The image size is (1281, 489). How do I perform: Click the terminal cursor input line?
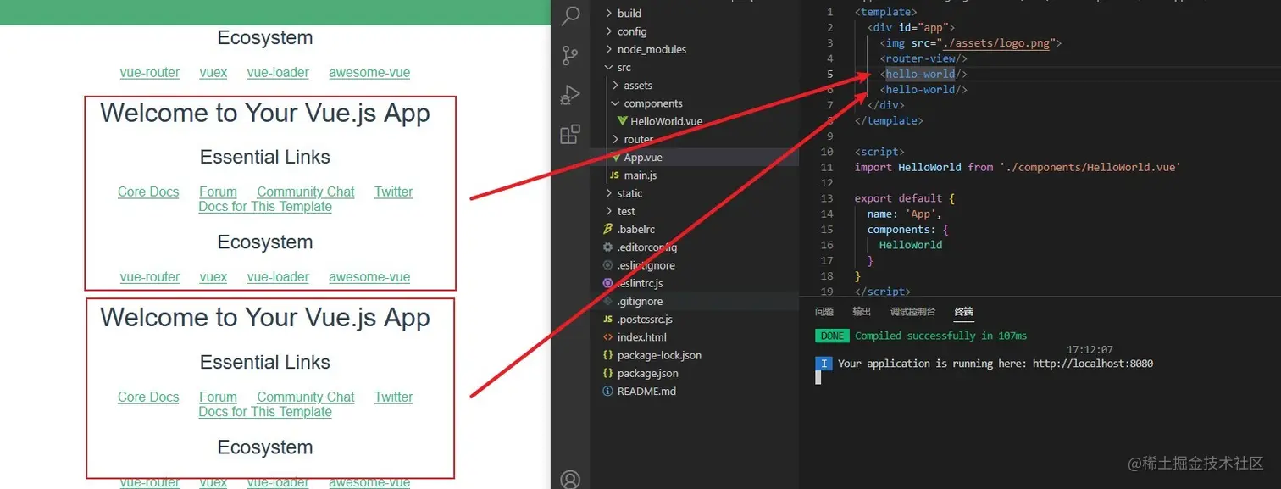tap(818, 377)
